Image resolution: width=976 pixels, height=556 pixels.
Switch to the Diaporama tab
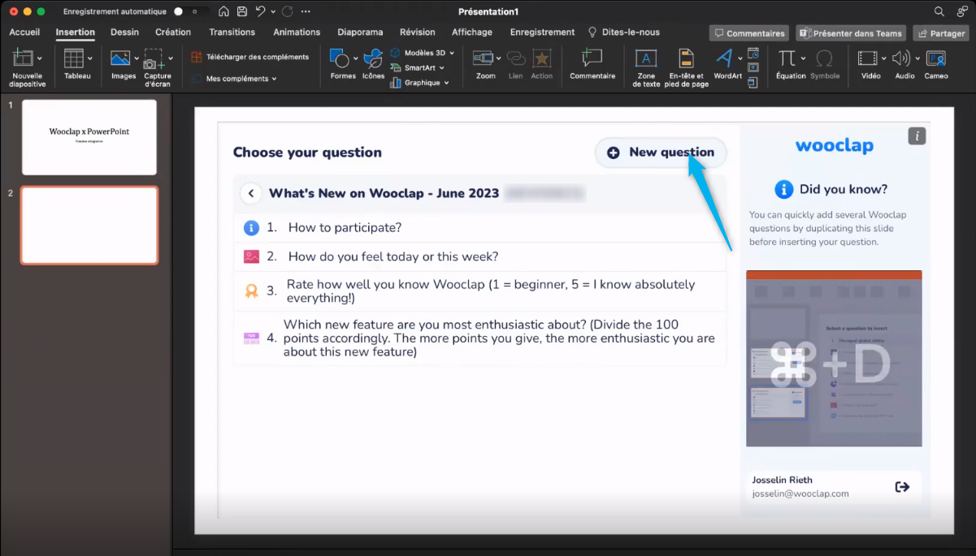(360, 32)
